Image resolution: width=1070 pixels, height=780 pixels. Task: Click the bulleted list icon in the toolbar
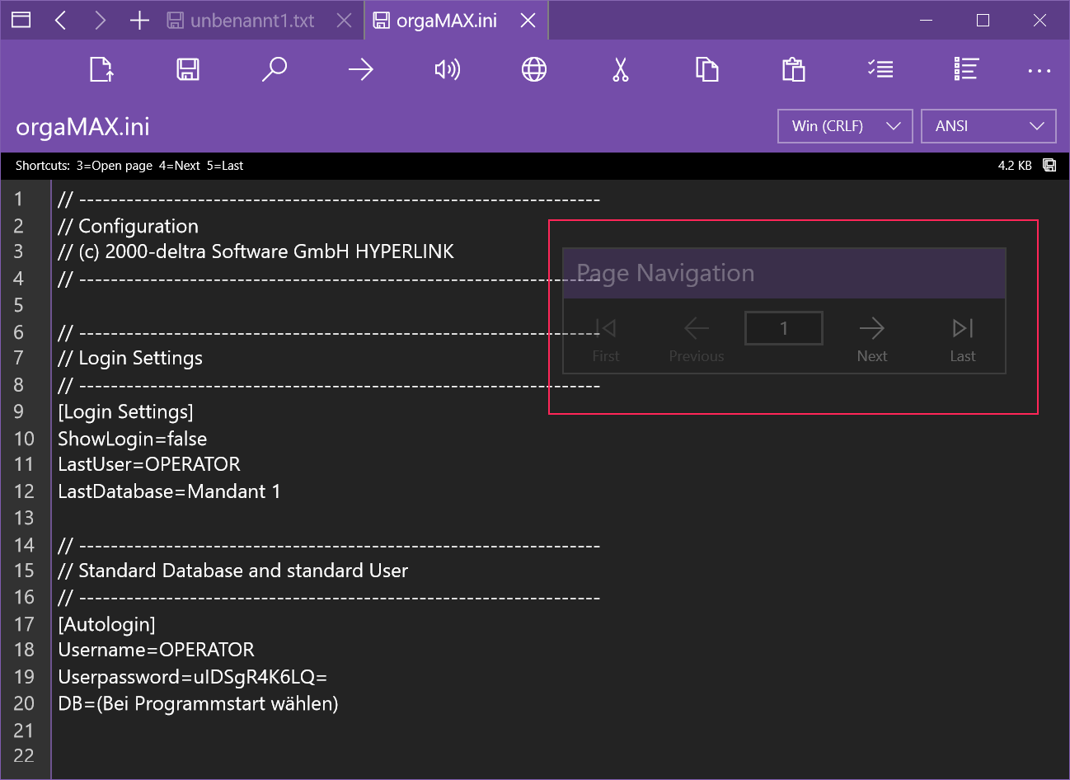point(966,69)
